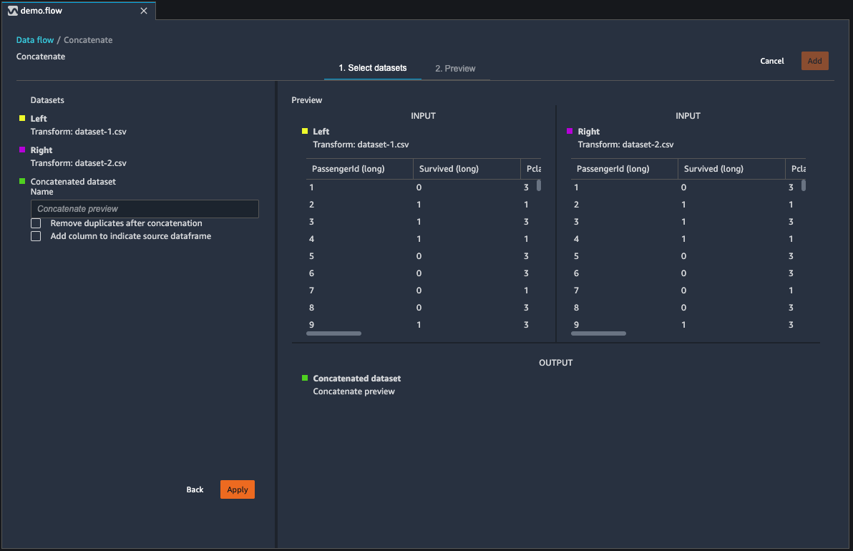Viewport: 853px width, 551px height.
Task: Click the magenta Right indicator above the second preview table
Action: 569,131
